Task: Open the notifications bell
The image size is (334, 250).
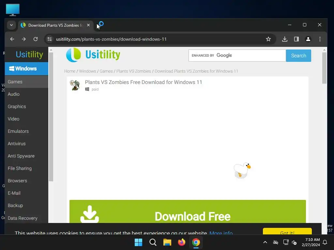Action: (325, 242)
